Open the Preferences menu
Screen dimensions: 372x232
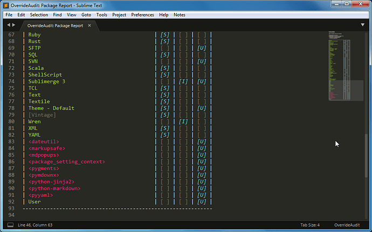(x=142, y=15)
